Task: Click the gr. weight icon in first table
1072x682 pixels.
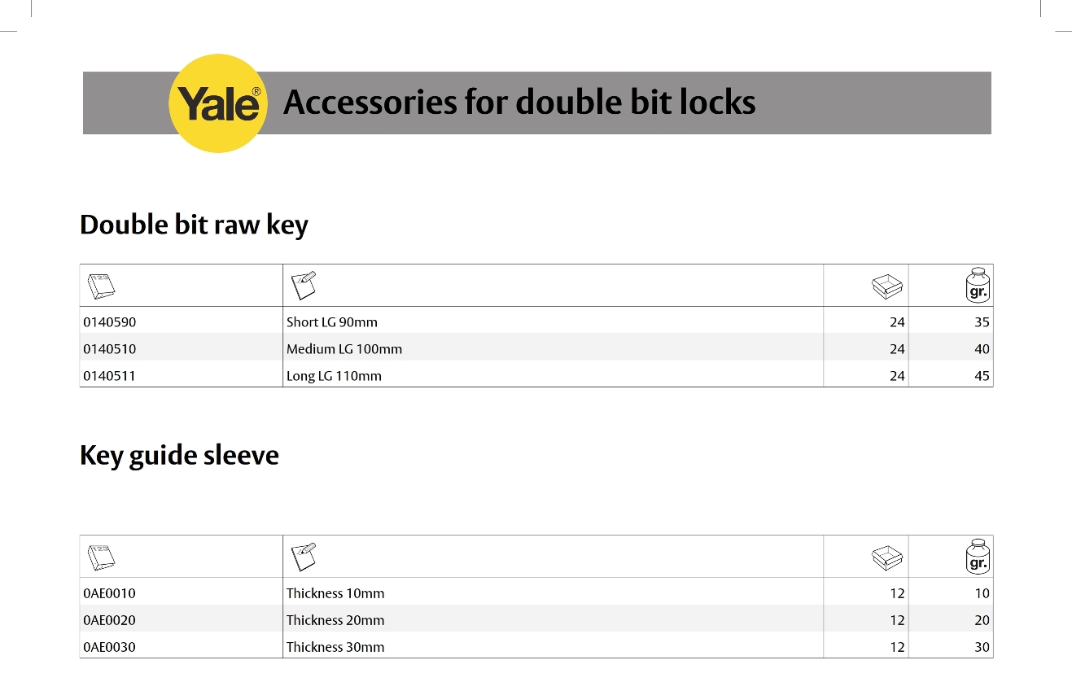Action: coord(978,285)
